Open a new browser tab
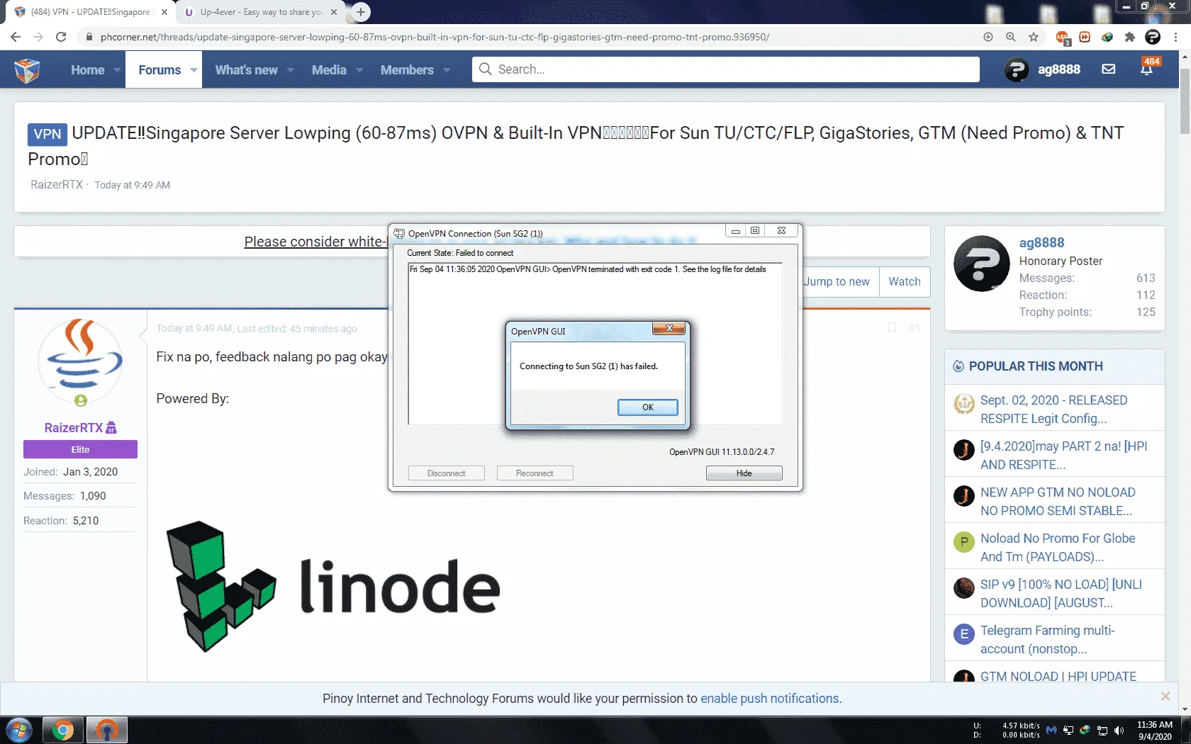 pyautogui.click(x=361, y=12)
